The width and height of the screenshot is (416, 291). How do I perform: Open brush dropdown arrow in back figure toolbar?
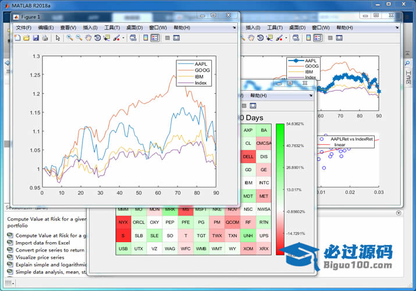(x=286, y=38)
